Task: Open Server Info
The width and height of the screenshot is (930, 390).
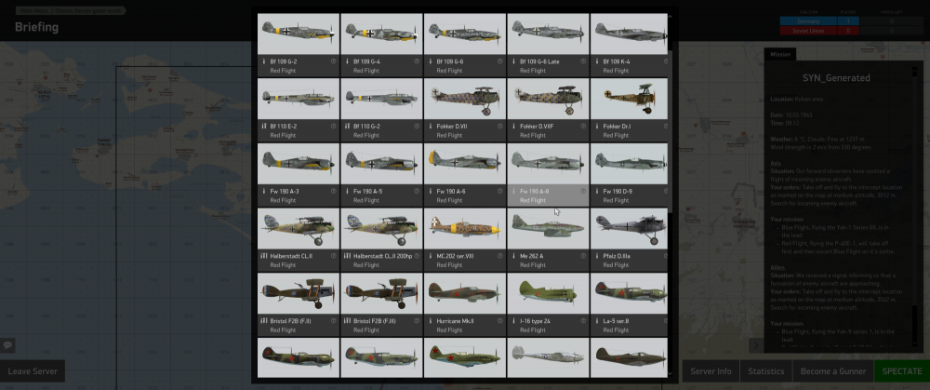Action: tap(711, 371)
